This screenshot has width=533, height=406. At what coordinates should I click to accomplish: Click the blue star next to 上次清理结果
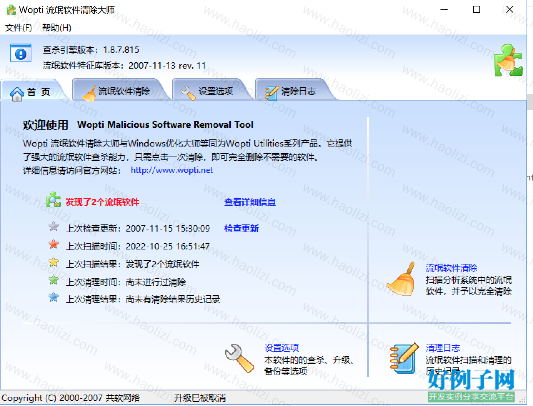[54, 297]
